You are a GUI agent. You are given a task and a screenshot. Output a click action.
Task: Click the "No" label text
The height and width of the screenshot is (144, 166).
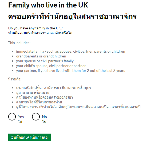click(45, 117)
